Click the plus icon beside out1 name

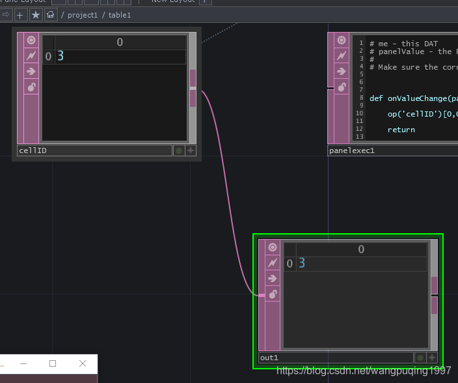tap(432, 358)
